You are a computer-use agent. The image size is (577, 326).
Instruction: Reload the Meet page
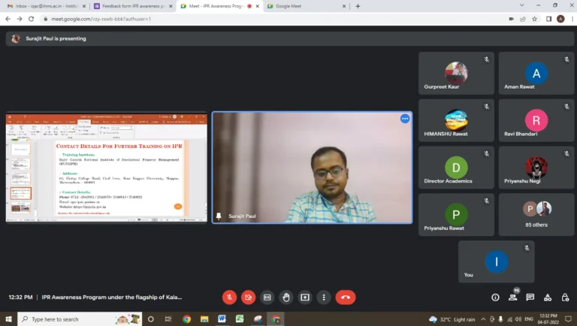[x=32, y=19]
